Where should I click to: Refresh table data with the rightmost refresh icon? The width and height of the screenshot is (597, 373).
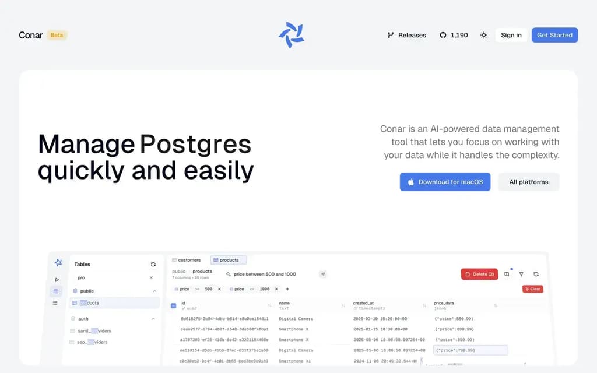tap(536, 274)
